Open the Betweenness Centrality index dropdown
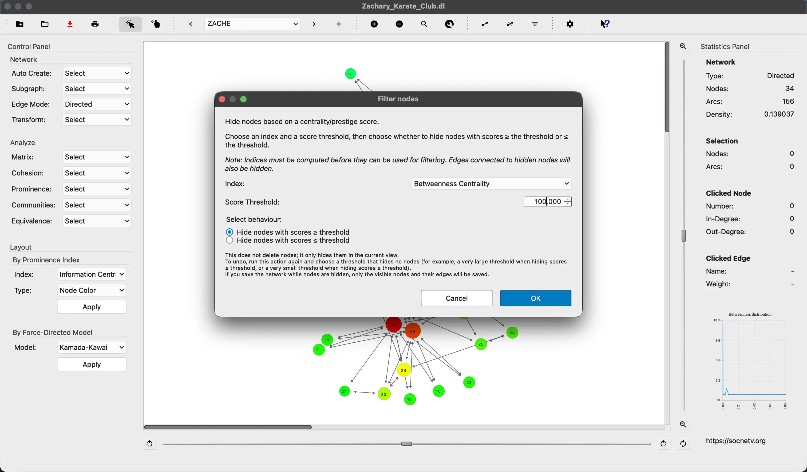This screenshot has height=472, width=807. (491, 183)
